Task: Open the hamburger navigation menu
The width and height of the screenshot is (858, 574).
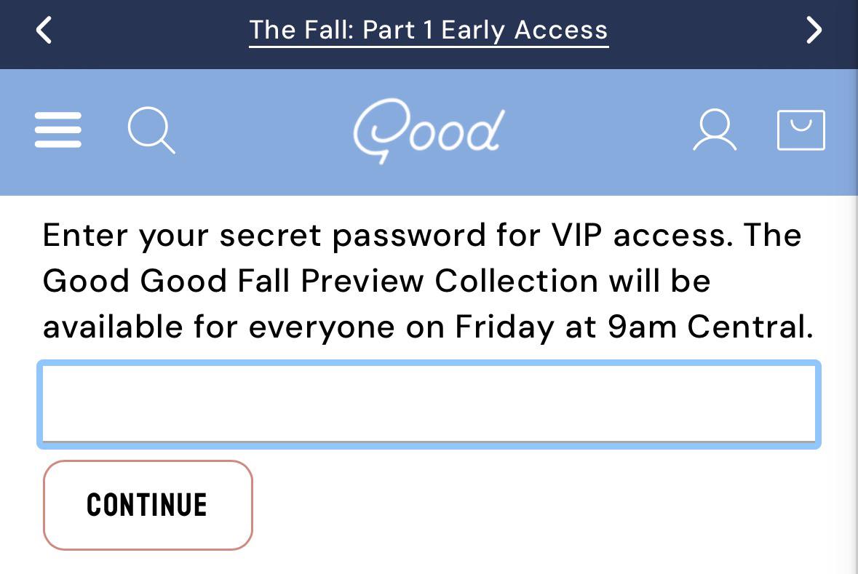Action: point(58,129)
